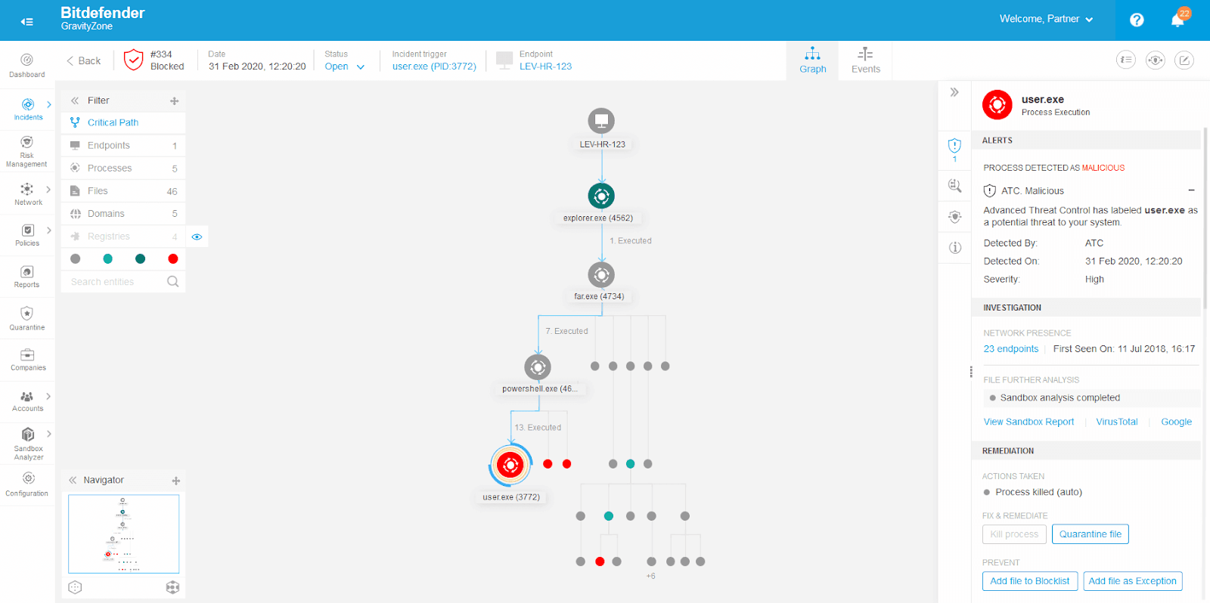Screen dimensions: 1210x603
Task: Collapse the Navigator panel double chevron
Action: [x=73, y=480]
